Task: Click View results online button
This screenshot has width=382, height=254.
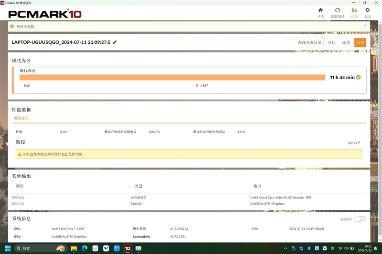Action: (309, 42)
